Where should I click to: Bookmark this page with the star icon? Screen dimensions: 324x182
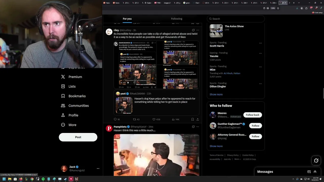[278, 8]
